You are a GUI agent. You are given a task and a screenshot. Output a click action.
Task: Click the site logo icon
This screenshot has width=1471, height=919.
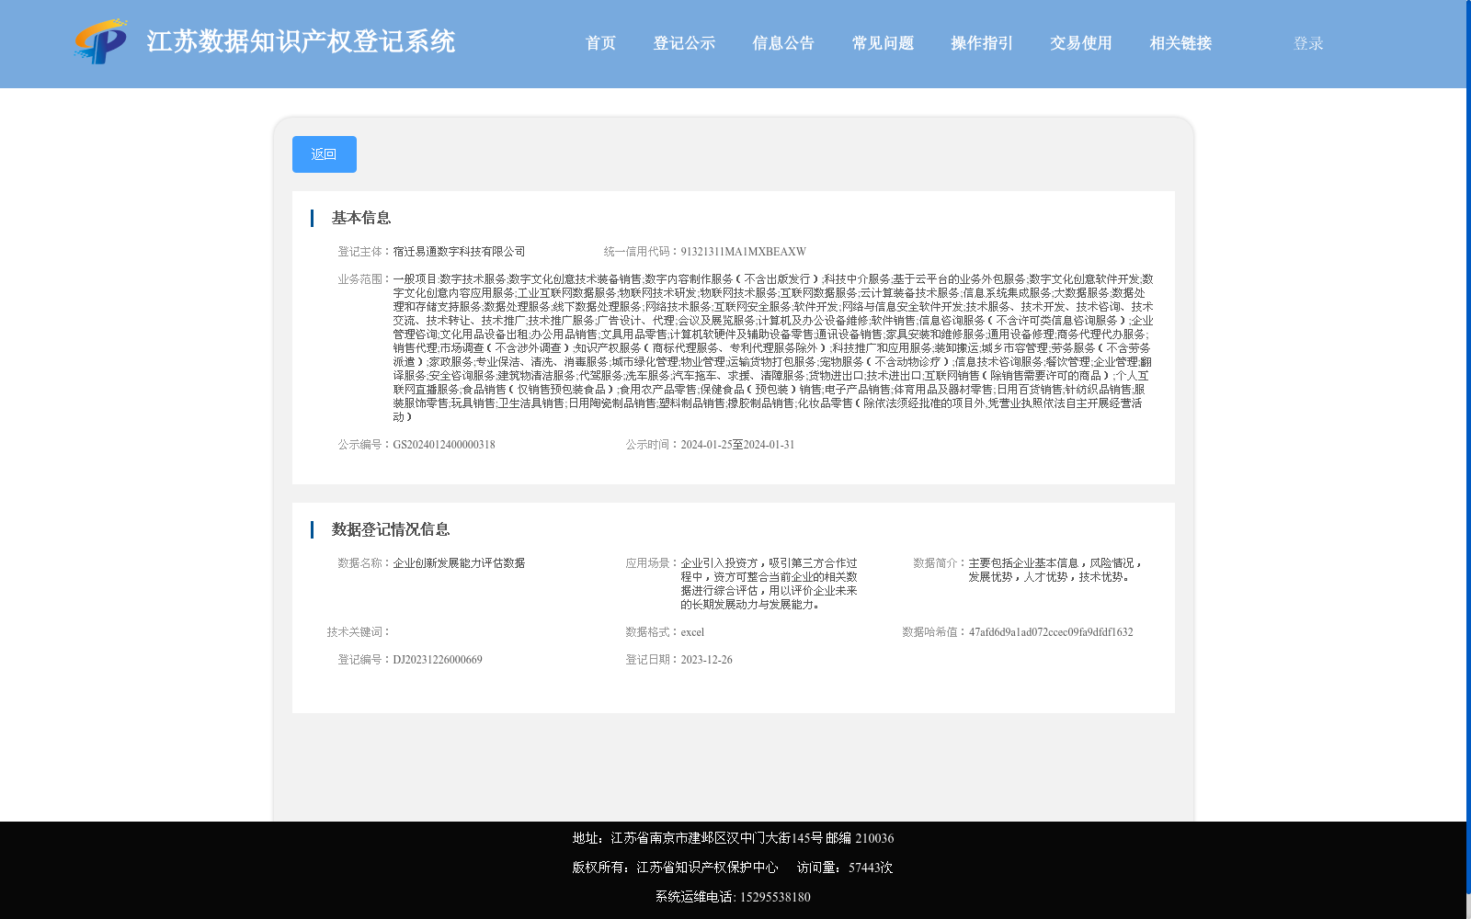[x=100, y=42]
